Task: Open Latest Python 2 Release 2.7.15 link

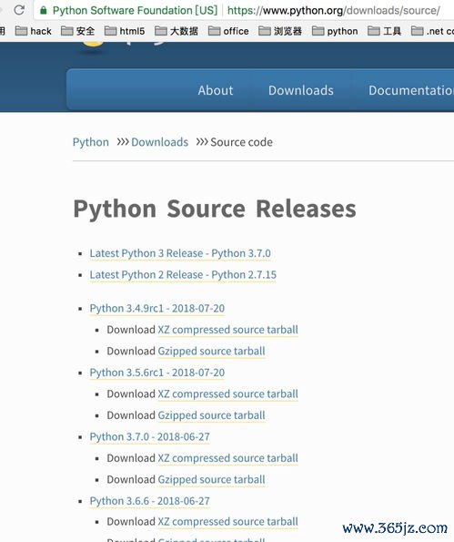Action: tap(183, 274)
